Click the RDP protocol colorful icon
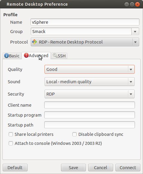The image size is (143, 174). click(x=34, y=42)
